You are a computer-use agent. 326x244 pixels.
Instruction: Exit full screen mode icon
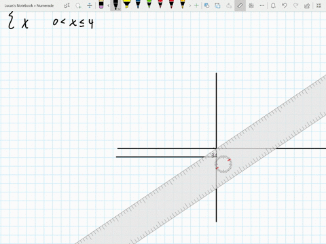point(319,5)
